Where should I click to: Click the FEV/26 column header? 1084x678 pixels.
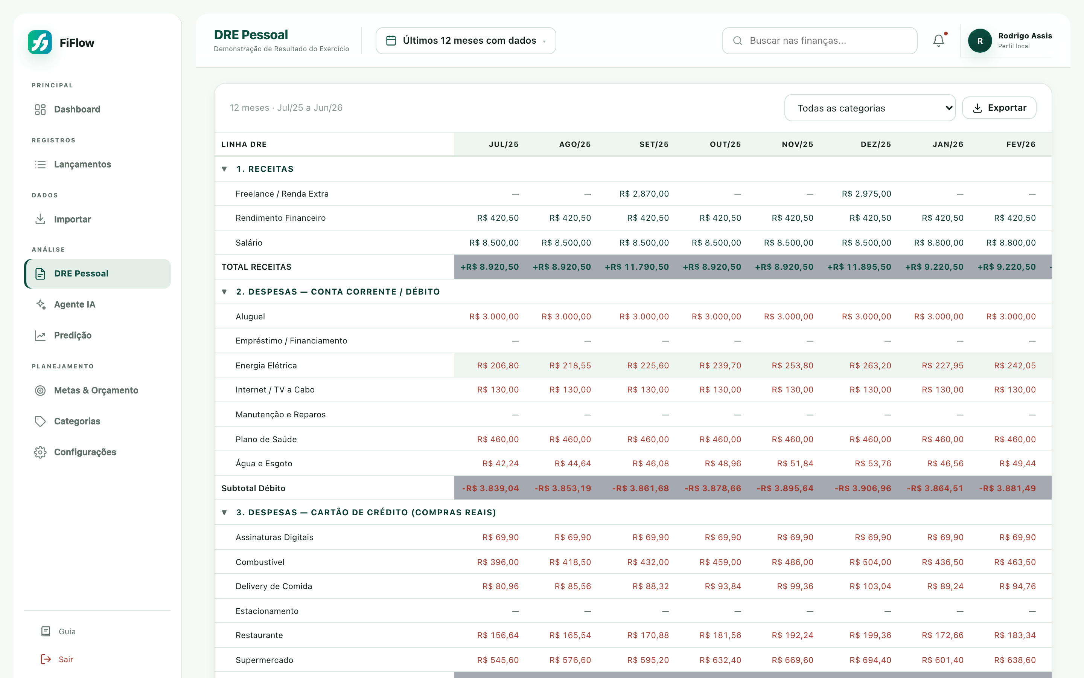click(x=1021, y=144)
